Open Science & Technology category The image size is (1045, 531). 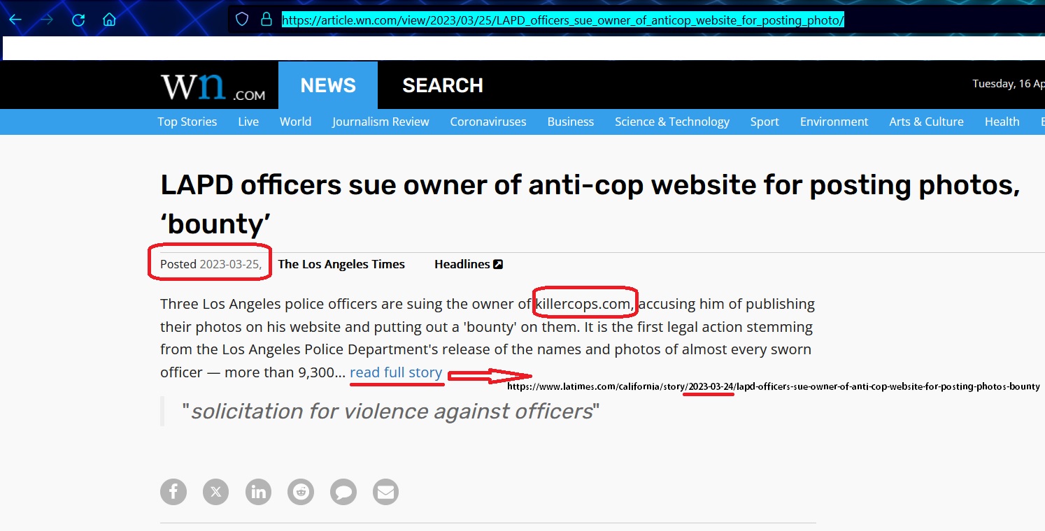point(672,122)
